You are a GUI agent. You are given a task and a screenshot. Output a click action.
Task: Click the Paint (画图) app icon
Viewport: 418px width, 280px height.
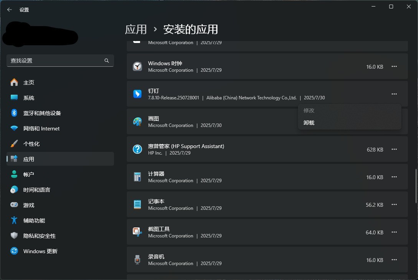137,122
